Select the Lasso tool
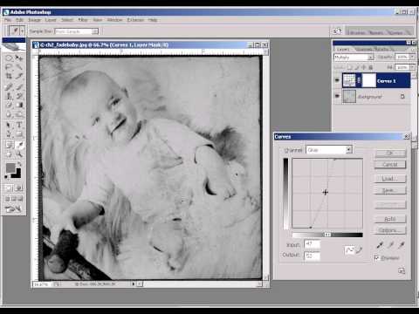 point(9,67)
